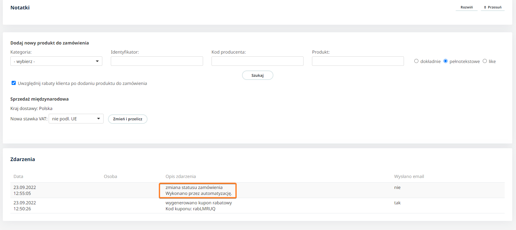
Task: Toggle Uwzględnij rabaty klienta checkbox
Action: [13, 83]
